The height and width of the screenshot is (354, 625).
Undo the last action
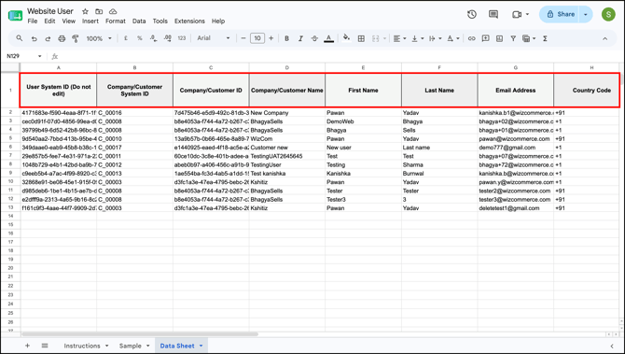tap(35, 38)
